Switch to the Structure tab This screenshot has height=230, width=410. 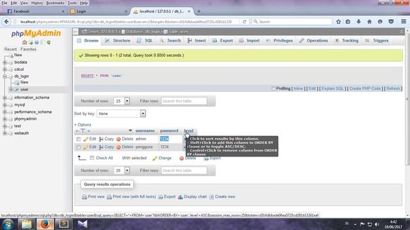tap(117, 41)
